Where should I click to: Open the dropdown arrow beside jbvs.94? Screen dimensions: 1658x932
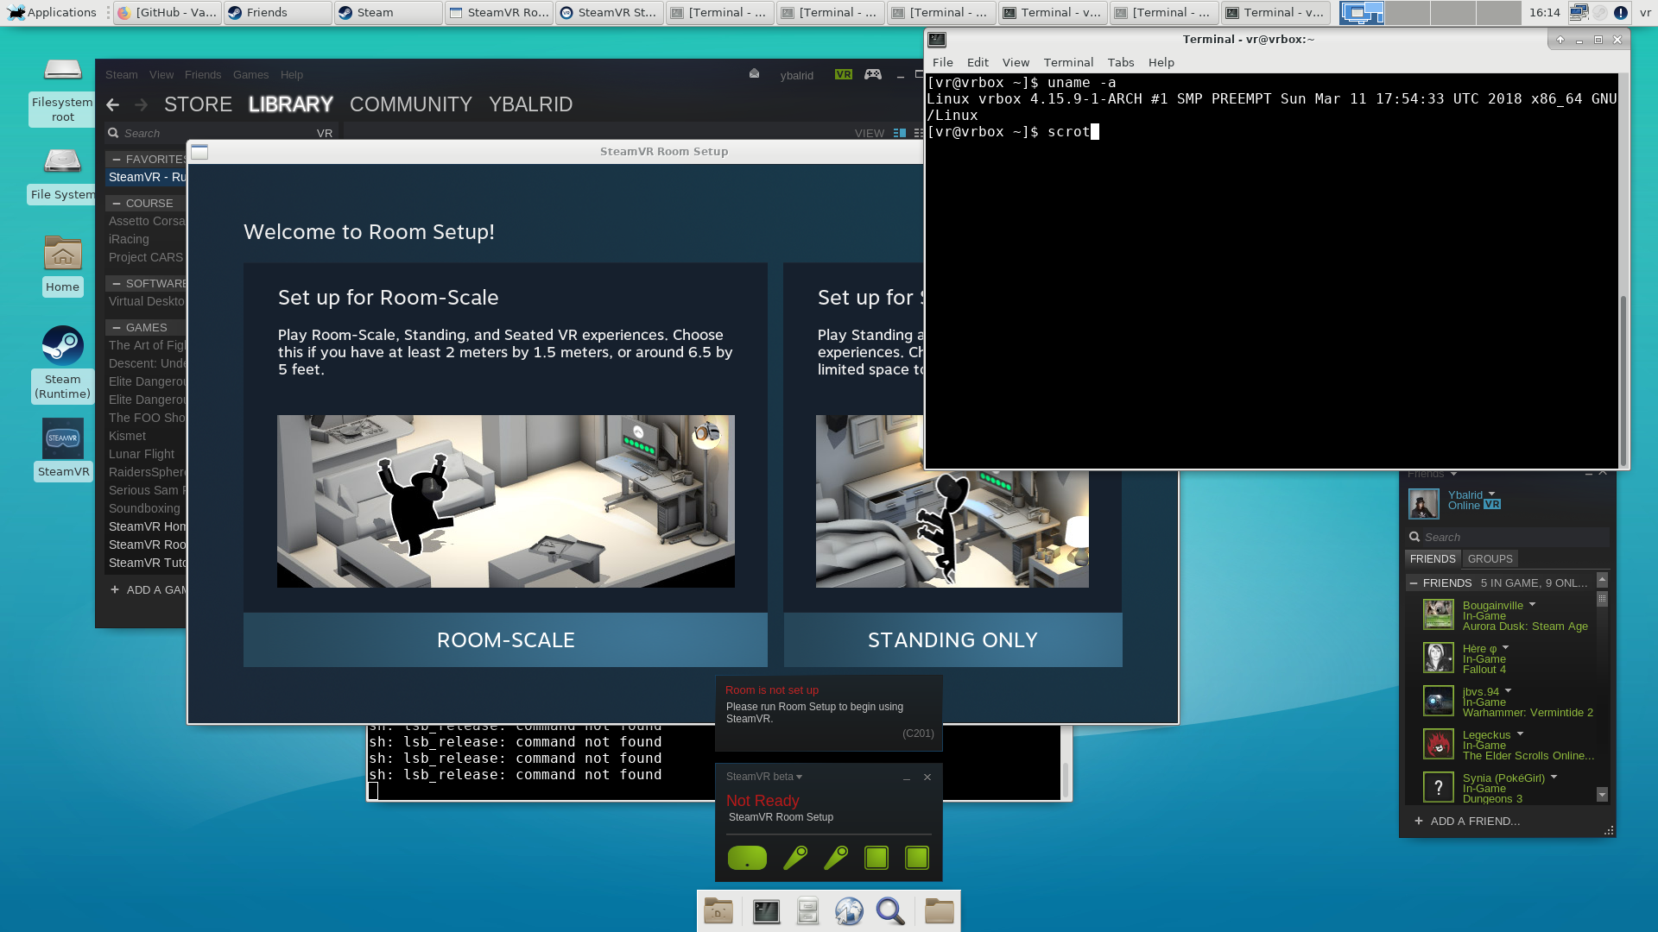[1509, 691]
